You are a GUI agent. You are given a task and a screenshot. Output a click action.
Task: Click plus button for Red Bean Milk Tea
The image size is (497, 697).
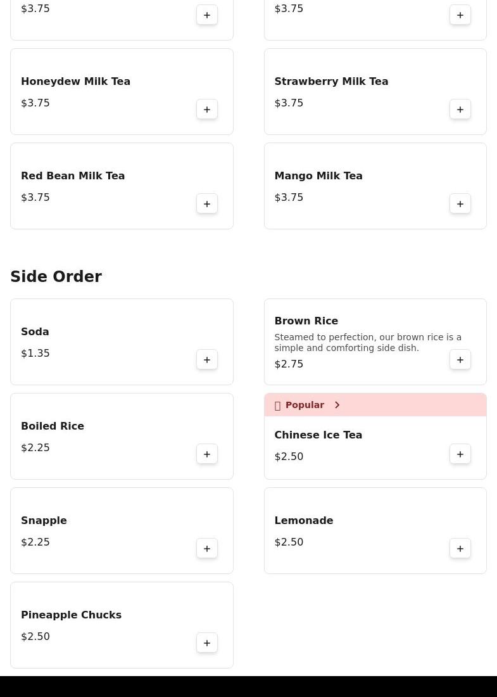point(207,204)
